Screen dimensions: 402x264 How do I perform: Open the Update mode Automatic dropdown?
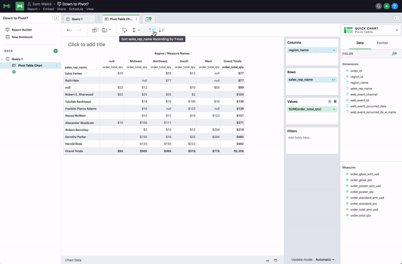pos(325,259)
